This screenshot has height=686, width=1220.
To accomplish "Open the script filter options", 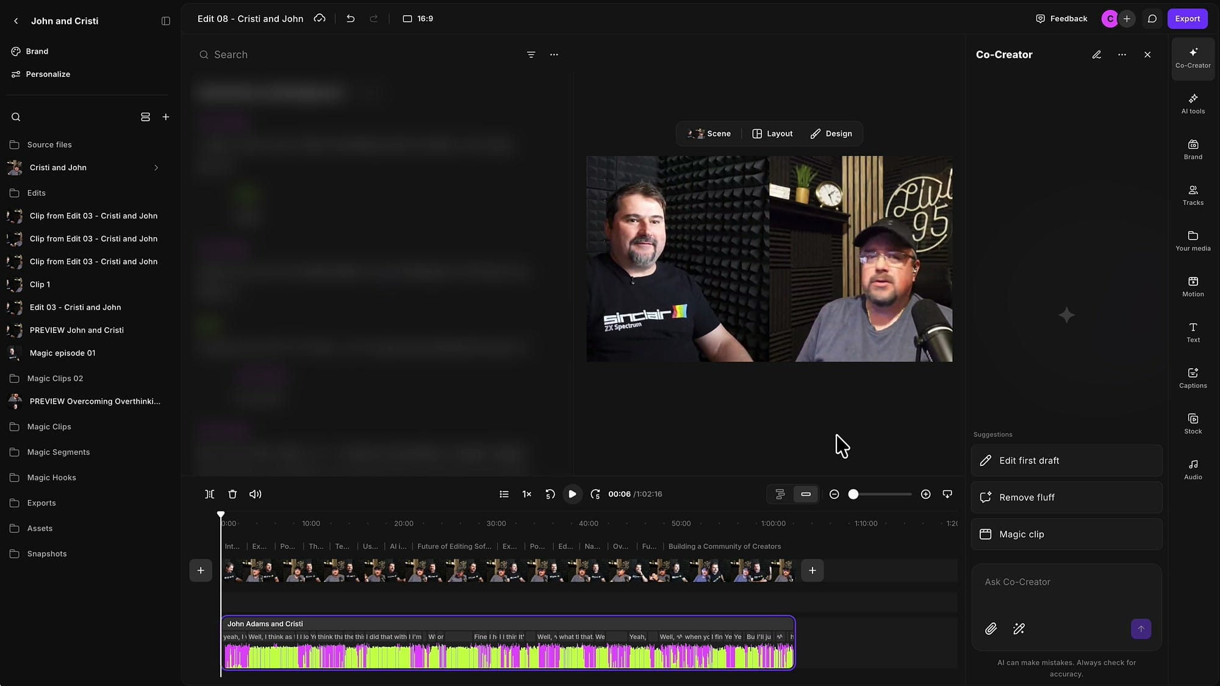I will point(531,55).
